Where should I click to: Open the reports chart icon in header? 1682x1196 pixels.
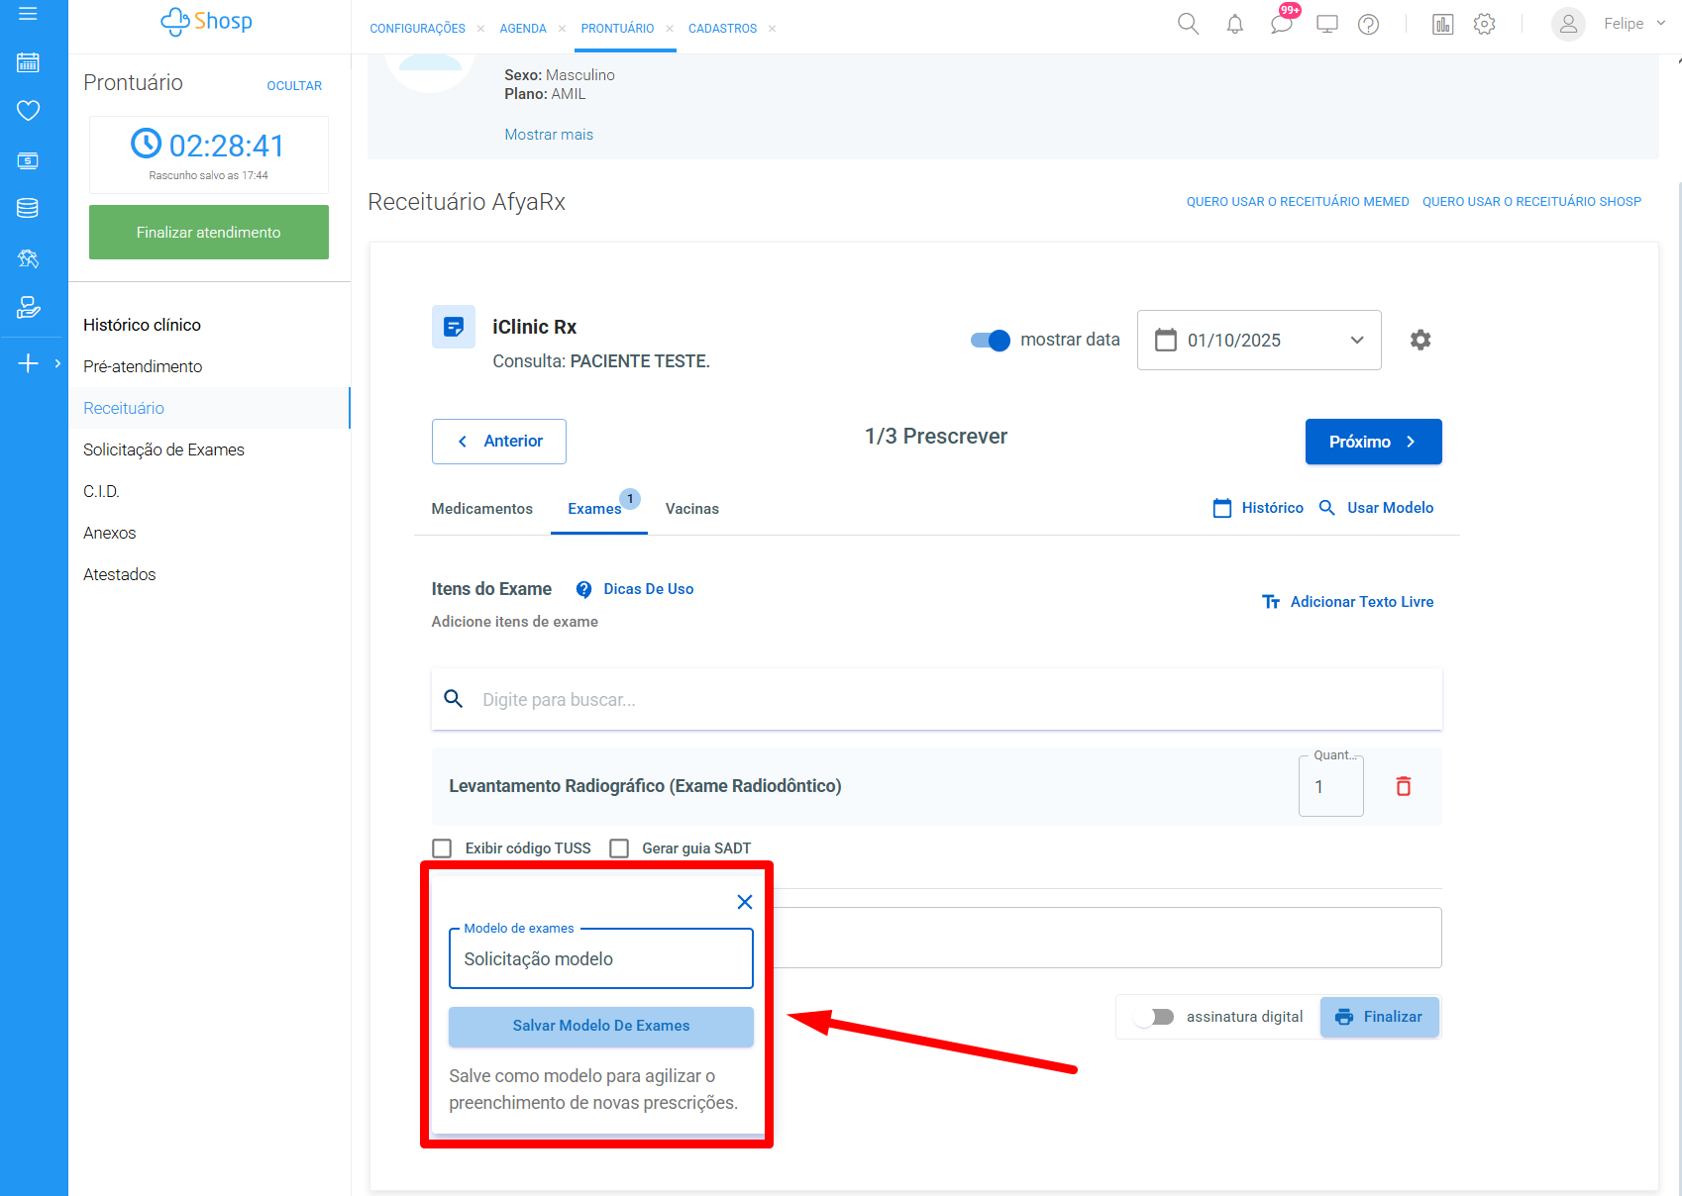click(1442, 25)
